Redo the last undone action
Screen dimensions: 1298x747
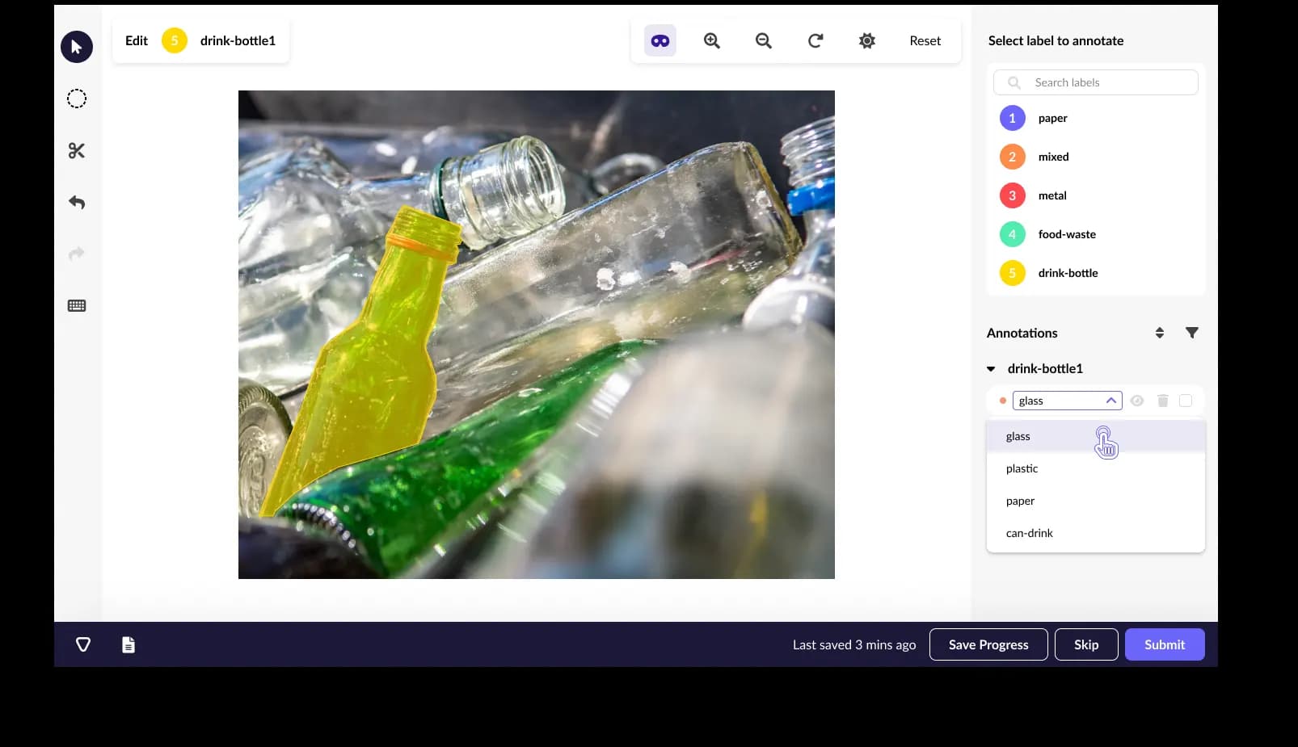76,254
